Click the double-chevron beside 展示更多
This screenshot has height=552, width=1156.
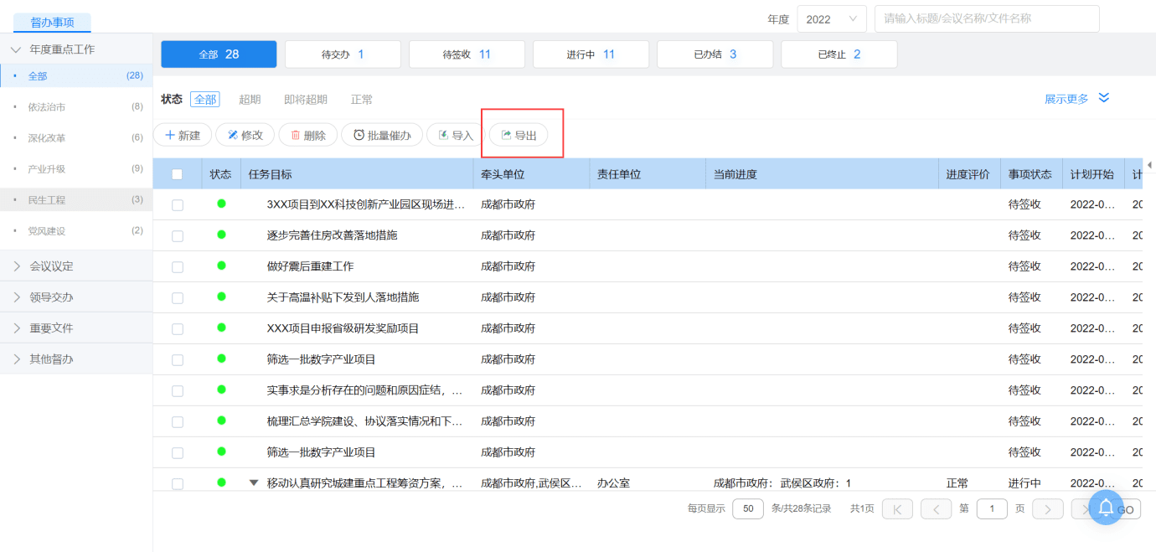[x=1104, y=98]
